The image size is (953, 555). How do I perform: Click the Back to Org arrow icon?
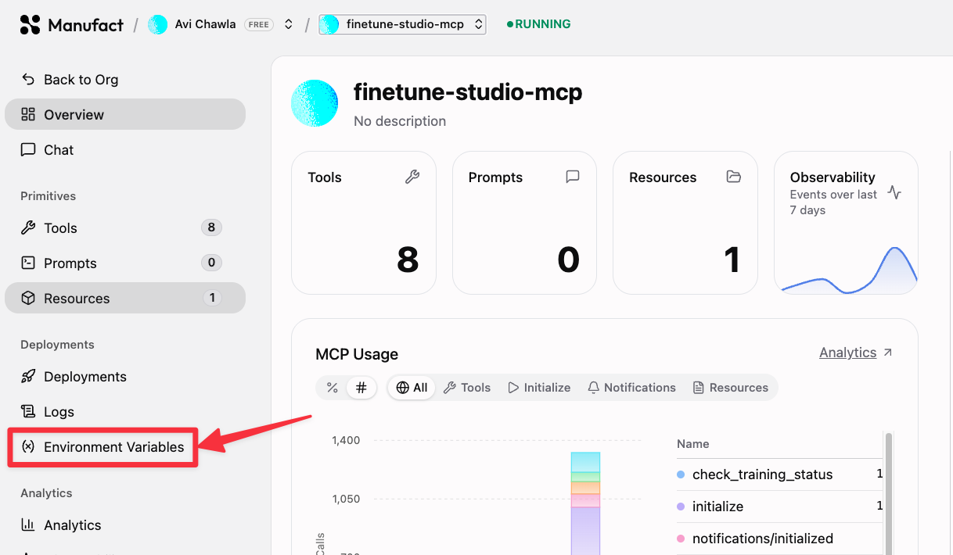[28, 80]
